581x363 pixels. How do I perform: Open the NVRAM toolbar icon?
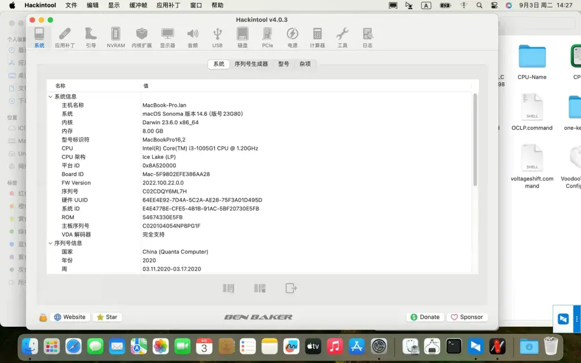point(116,37)
